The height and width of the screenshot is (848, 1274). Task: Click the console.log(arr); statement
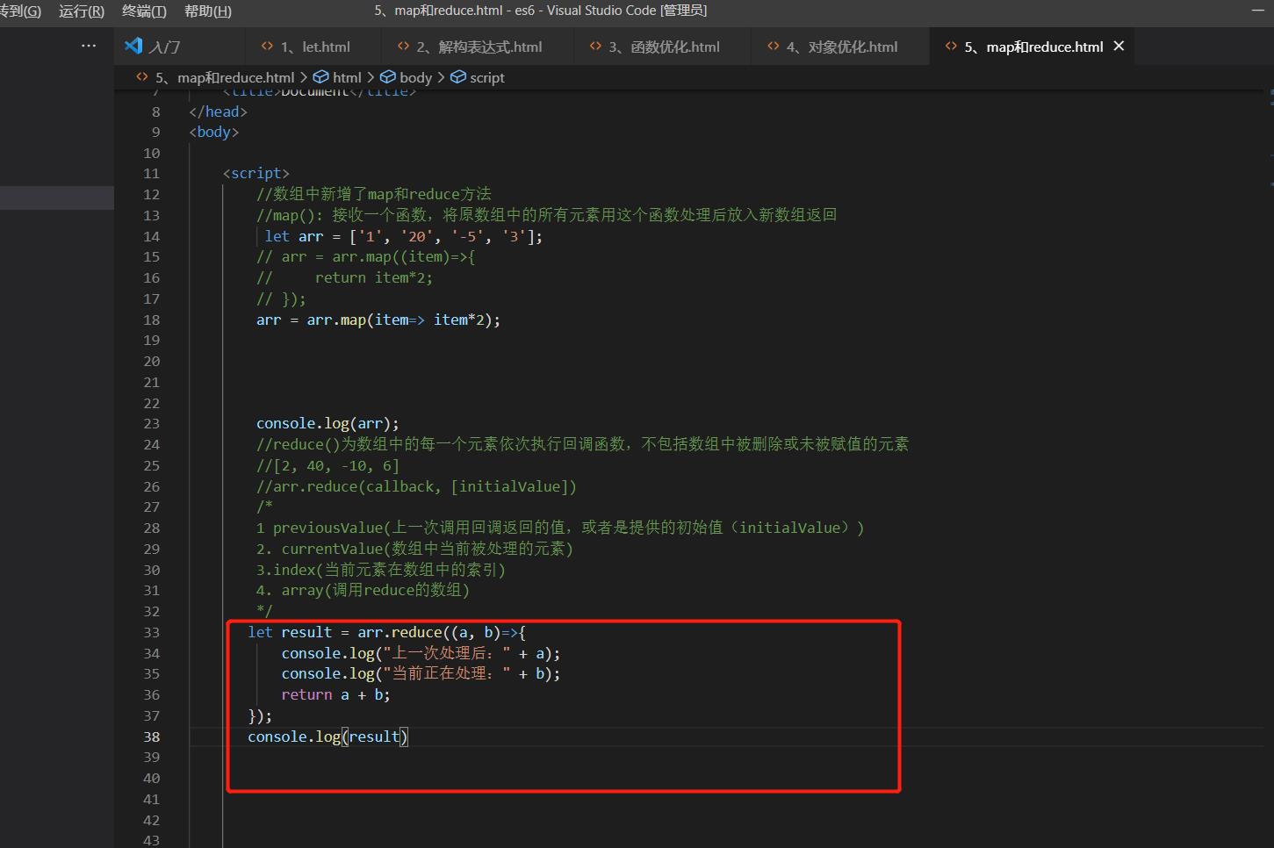327,423
